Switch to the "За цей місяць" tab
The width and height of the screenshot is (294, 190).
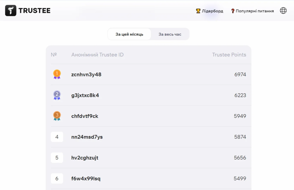coord(129,34)
